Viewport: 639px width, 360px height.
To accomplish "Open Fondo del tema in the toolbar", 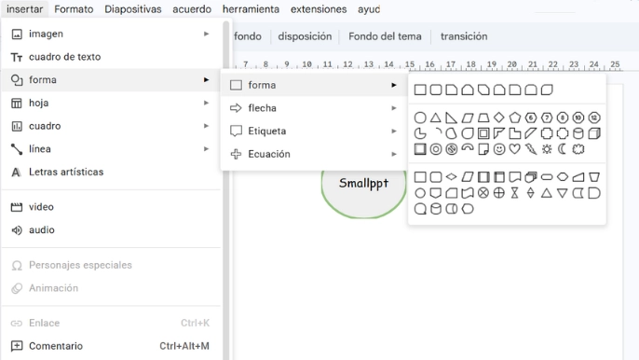I will (x=385, y=36).
